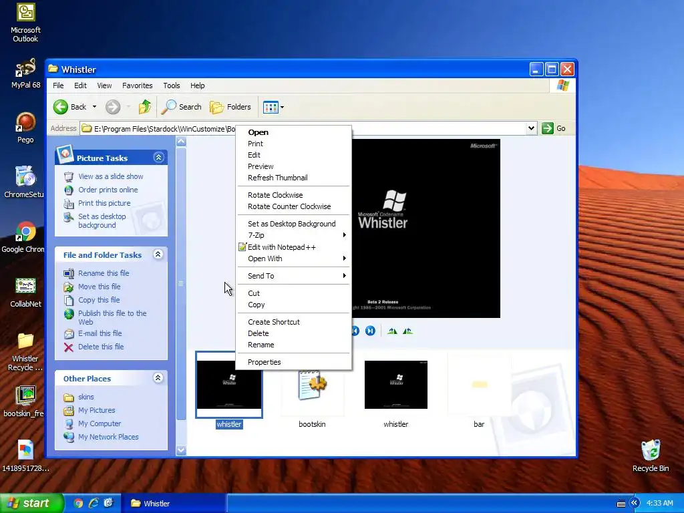Choose Delete in the context menu
The height and width of the screenshot is (513, 684).
click(x=294, y=333)
